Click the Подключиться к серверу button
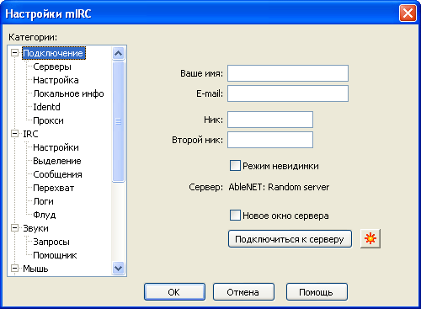This screenshot has height=309, width=421. coord(290,239)
